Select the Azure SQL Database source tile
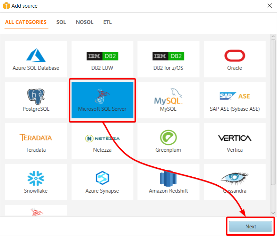Image resolution: width=277 pixels, height=236 pixels. (36, 59)
